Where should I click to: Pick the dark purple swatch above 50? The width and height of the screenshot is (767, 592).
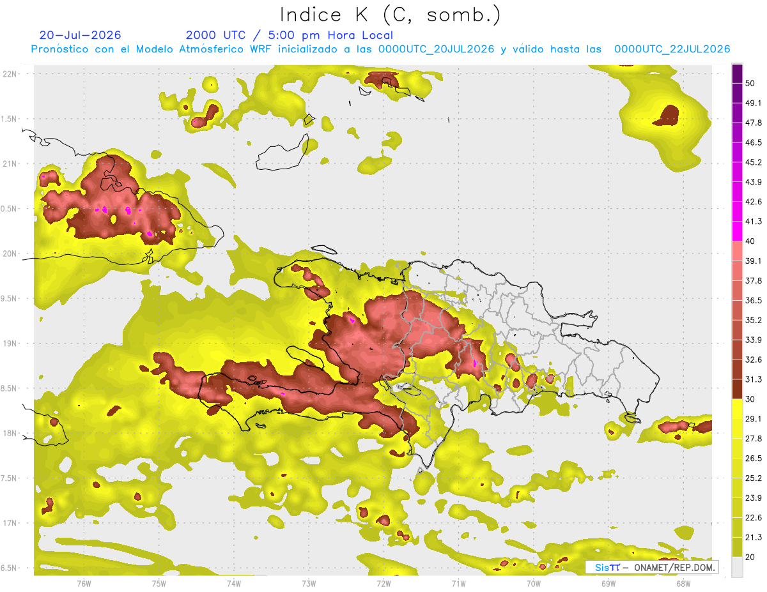pos(738,73)
